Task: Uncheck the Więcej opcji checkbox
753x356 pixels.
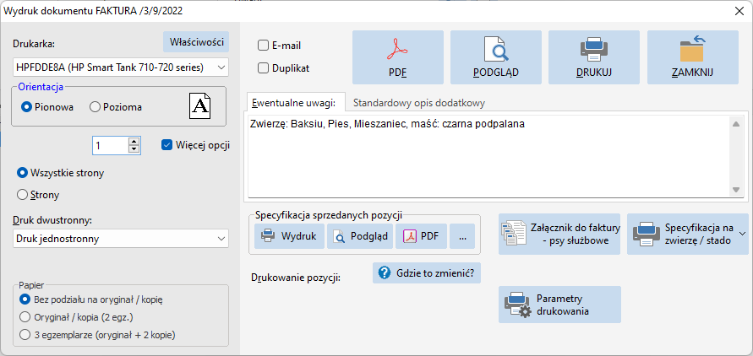Action: (166, 145)
